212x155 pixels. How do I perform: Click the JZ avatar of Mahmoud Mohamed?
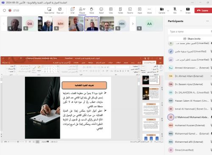[x=171, y=117]
